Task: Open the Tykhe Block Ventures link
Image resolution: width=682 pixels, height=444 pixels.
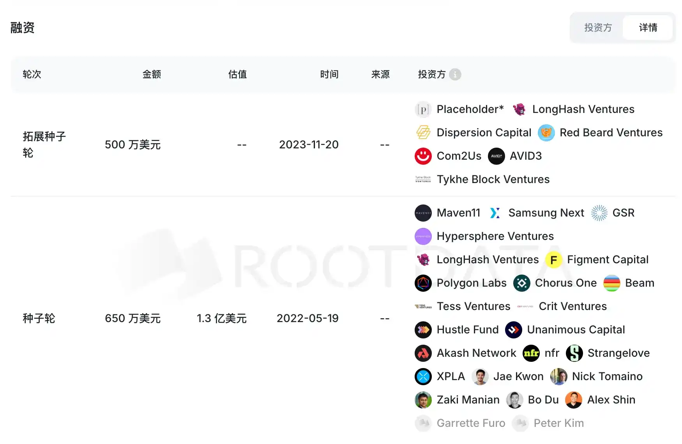Action: coord(493,180)
